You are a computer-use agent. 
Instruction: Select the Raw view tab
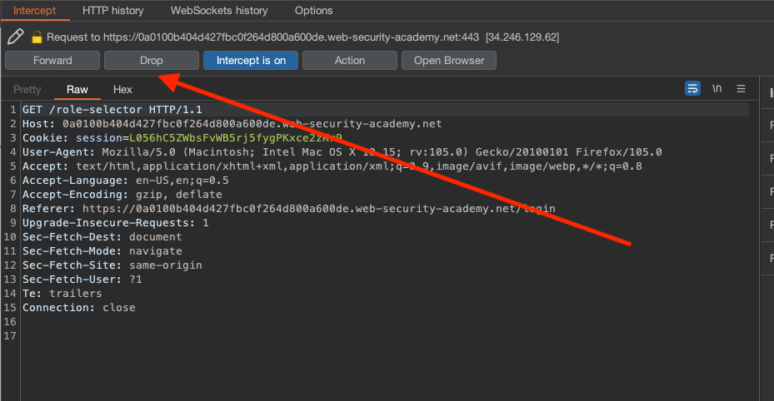click(77, 90)
